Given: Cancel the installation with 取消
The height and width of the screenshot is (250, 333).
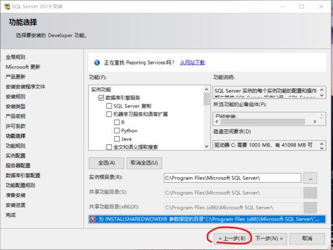Looking at the screenshot, I should (306, 238).
